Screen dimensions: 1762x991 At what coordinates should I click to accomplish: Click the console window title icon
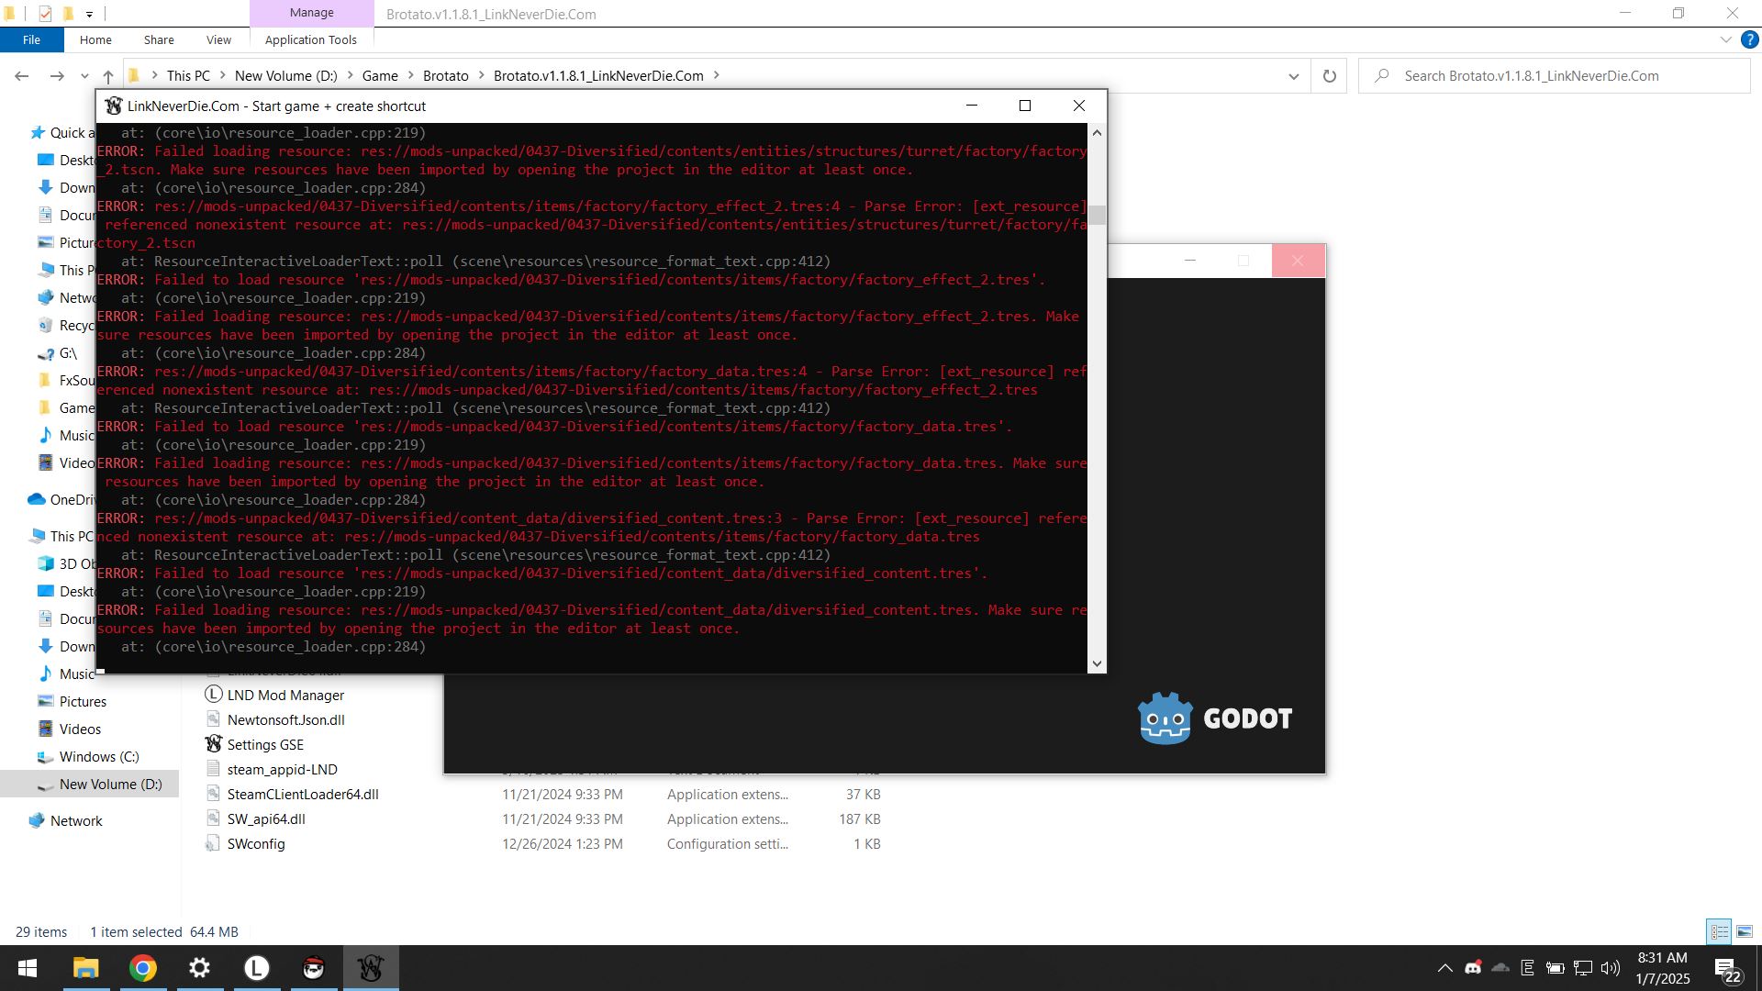pyautogui.click(x=113, y=106)
